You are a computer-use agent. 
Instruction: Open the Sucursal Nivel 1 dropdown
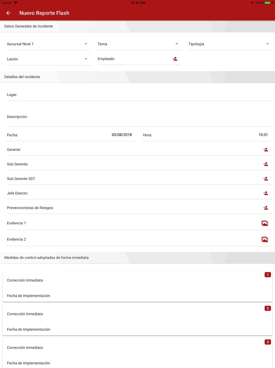pyautogui.click(x=49, y=44)
